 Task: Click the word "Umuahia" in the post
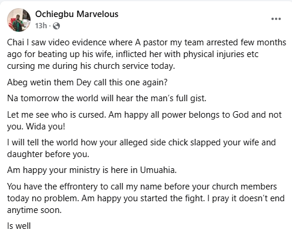[x=158, y=170]
